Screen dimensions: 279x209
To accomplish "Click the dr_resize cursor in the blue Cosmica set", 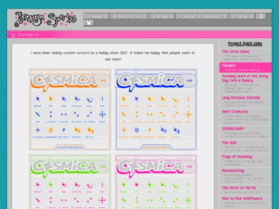I will [176, 114].
